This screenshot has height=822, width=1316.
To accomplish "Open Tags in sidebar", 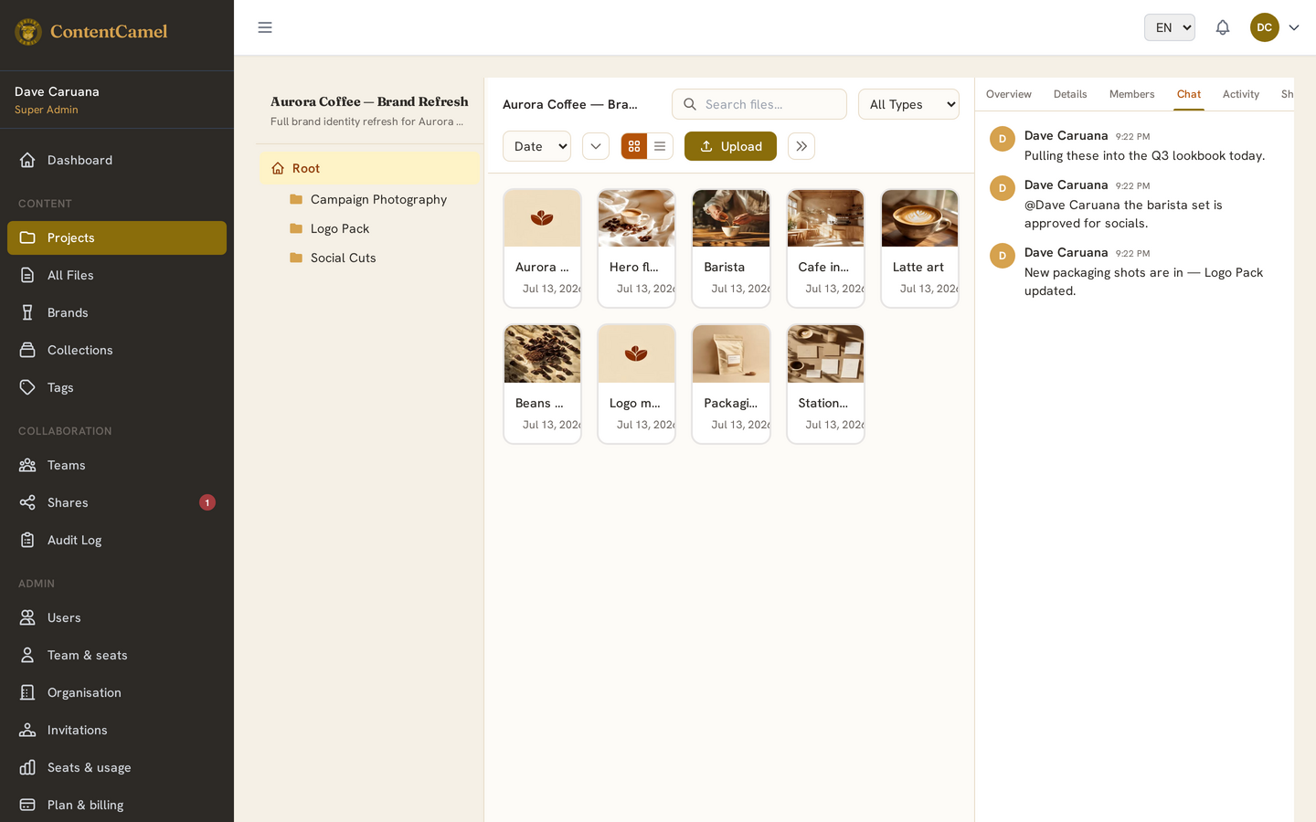I will point(117,387).
